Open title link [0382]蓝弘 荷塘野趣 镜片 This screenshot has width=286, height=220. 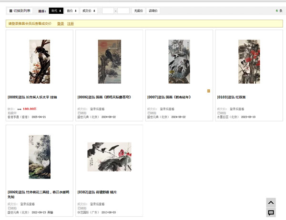click(97, 192)
